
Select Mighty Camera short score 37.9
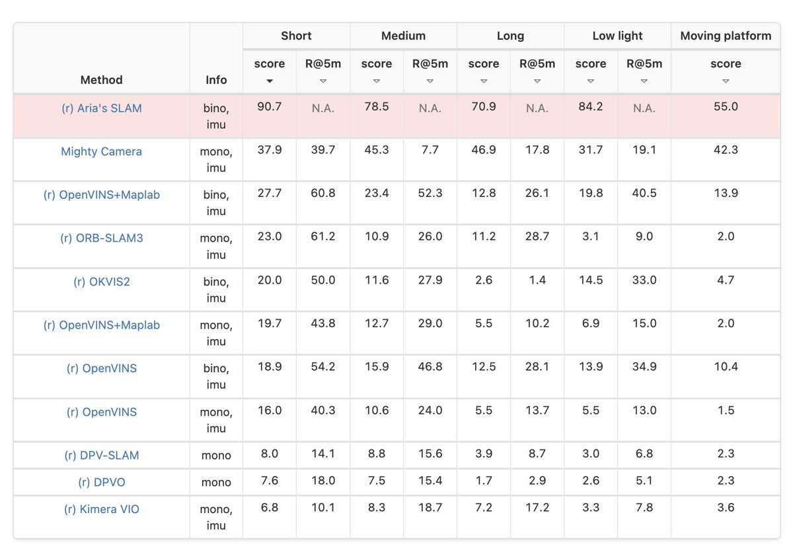(x=270, y=150)
